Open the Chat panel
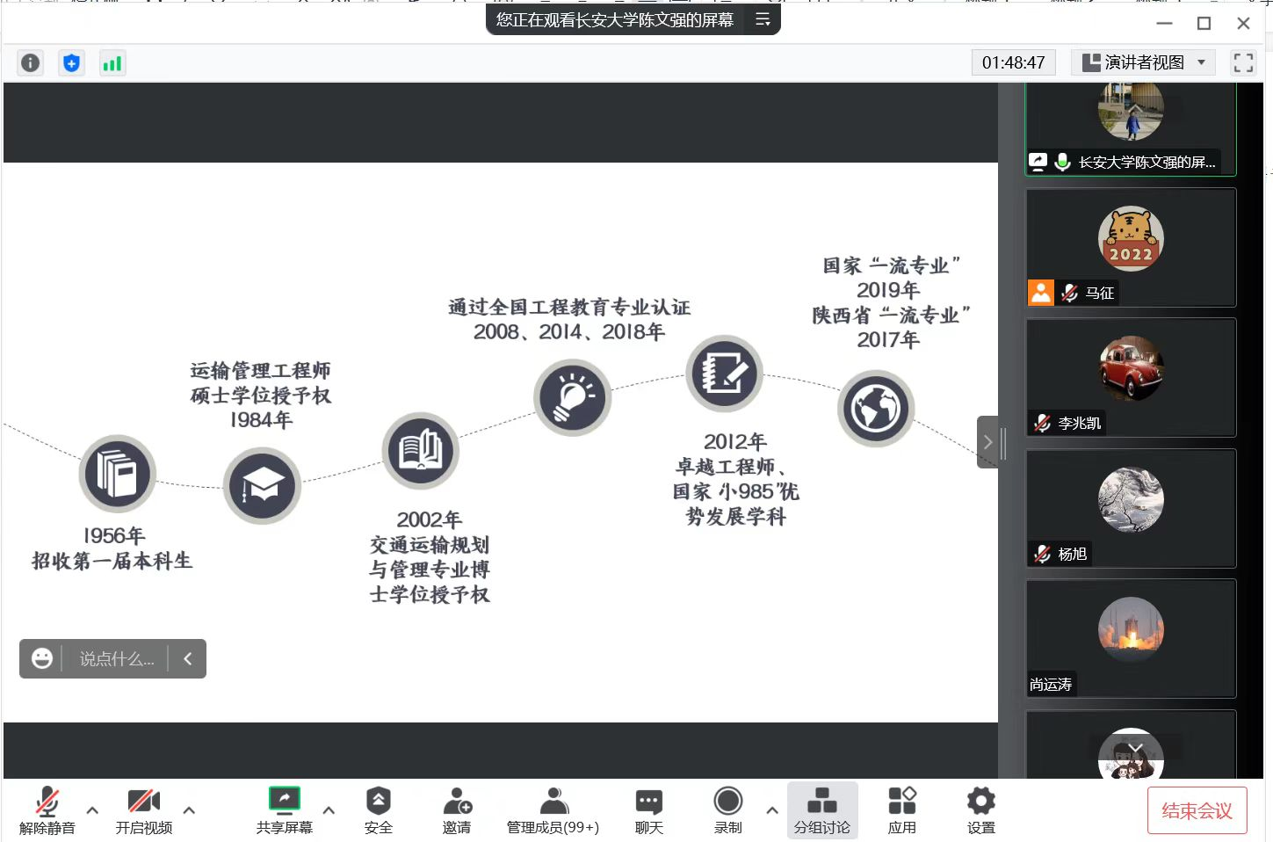The height and width of the screenshot is (842, 1273). pyautogui.click(x=648, y=810)
